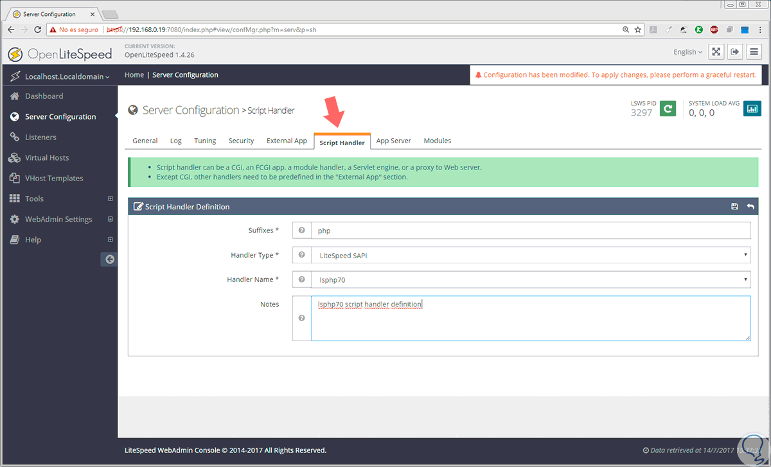Click the PDF extension icon in toolbar

pos(653,30)
